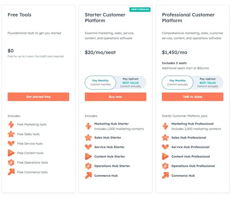Choose Pay Monthly for the Professional plan
This screenshot has width=249, height=197.
tap(177, 82)
